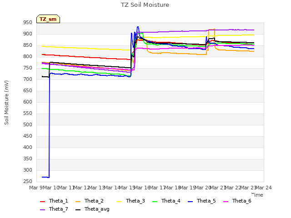The height and width of the screenshot is (218, 291).
Task: Select the Theta_3 legend label
Action: pos(135,201)
